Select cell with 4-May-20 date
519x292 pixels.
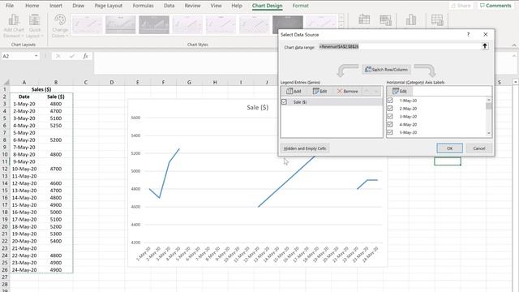coord(24,126)
